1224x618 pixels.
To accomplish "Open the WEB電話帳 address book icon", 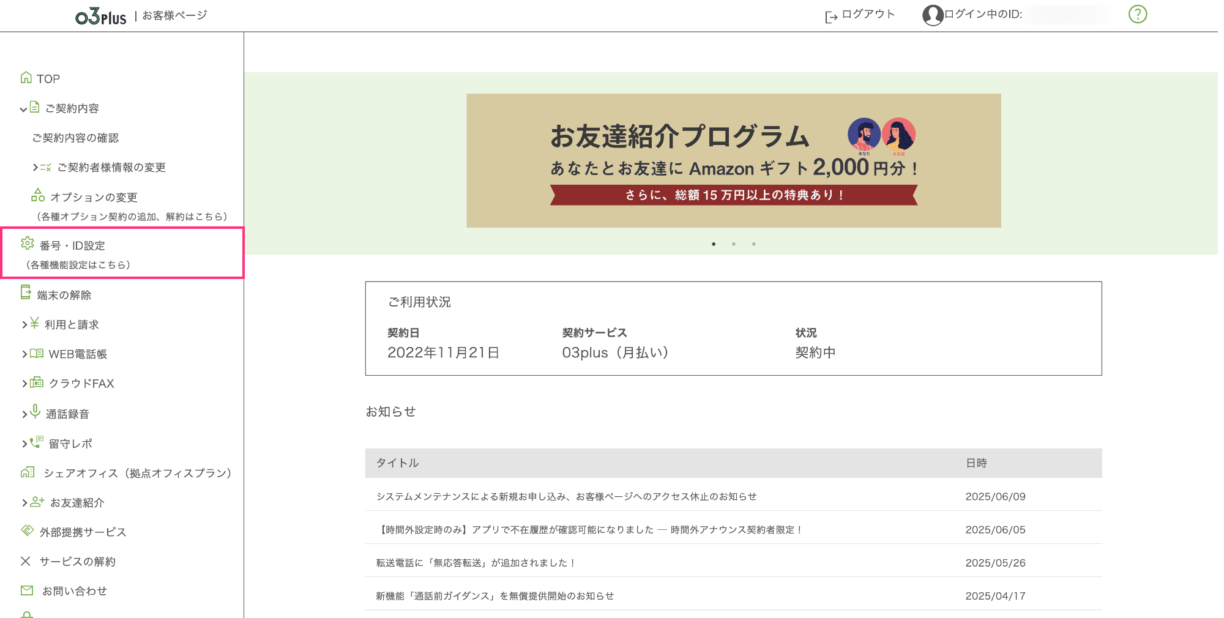I will point(35,354).
